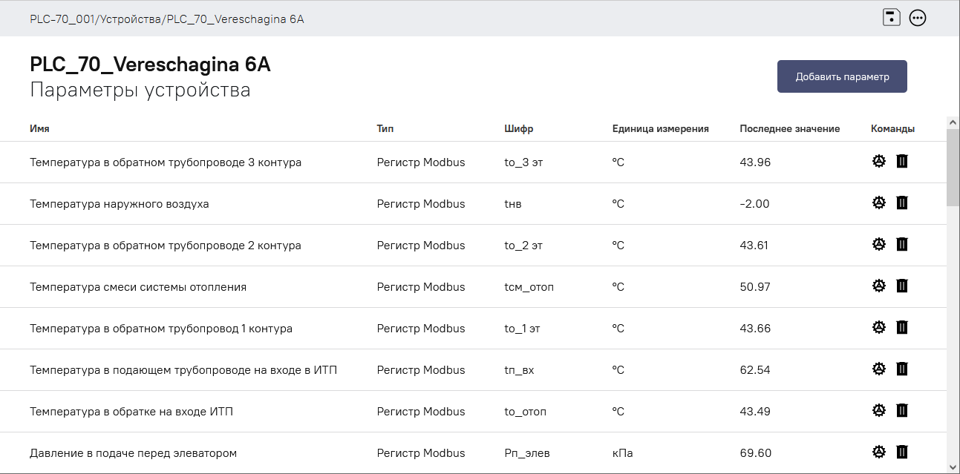Select row Температура в обратке на входе ИТП
Image resolution: width=960 pixels, height=474 pixels.
point(472,411)
